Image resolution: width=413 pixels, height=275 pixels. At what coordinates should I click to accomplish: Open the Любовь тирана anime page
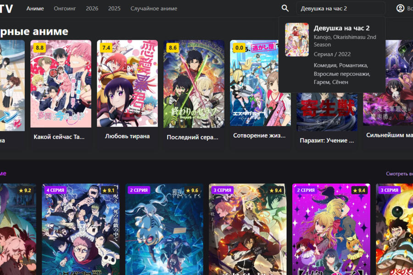[127, 136]
